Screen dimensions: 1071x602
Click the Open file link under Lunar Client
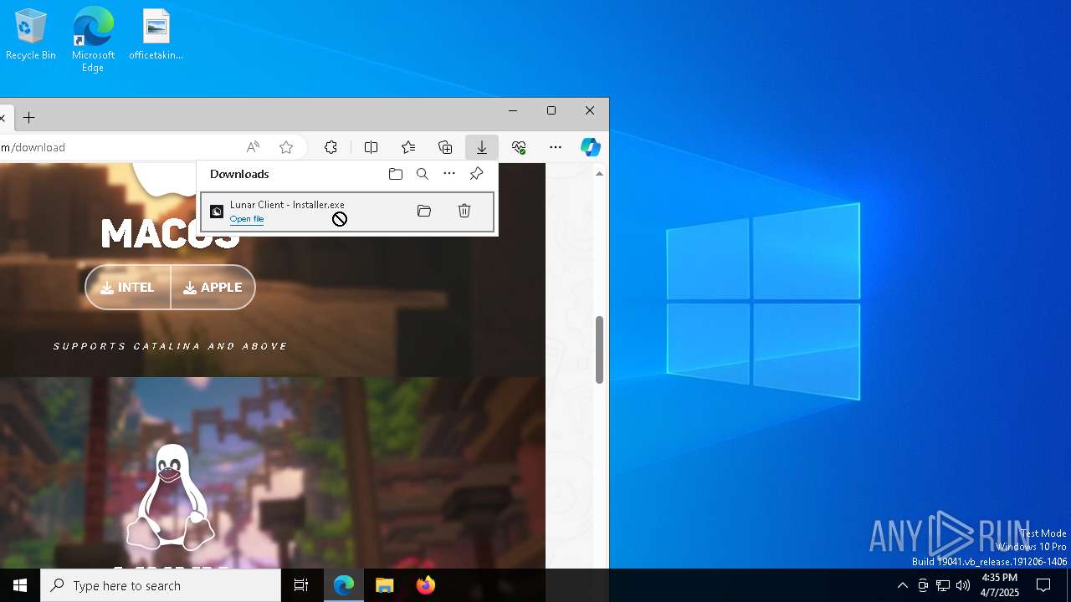247,219
